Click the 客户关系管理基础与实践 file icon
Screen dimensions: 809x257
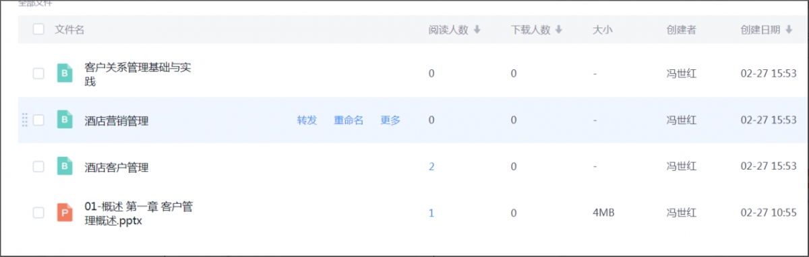pos(65,73)
